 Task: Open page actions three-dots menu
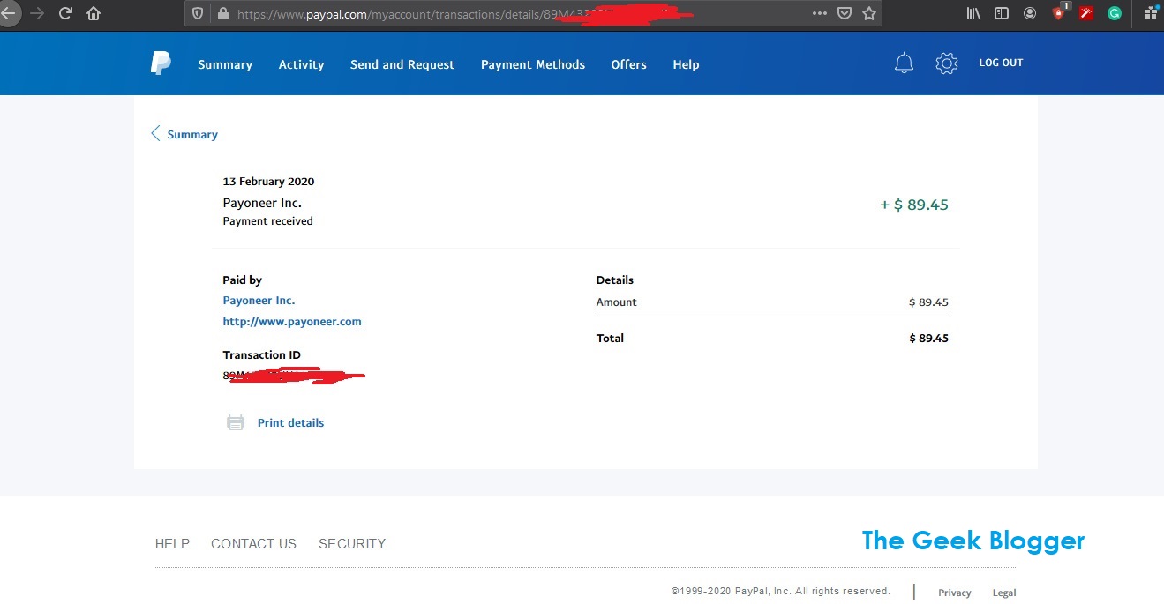coord(819,13)
